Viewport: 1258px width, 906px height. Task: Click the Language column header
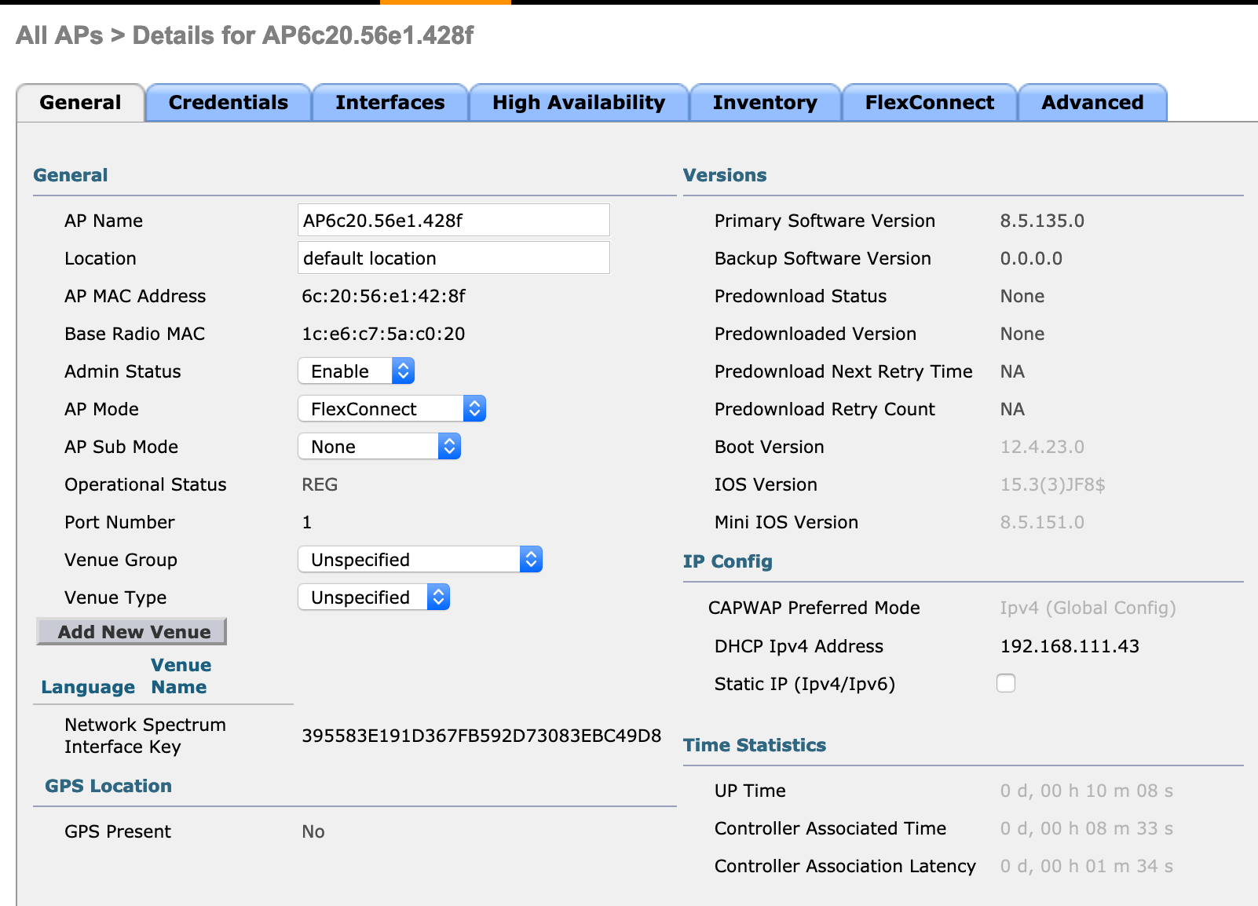87,687
